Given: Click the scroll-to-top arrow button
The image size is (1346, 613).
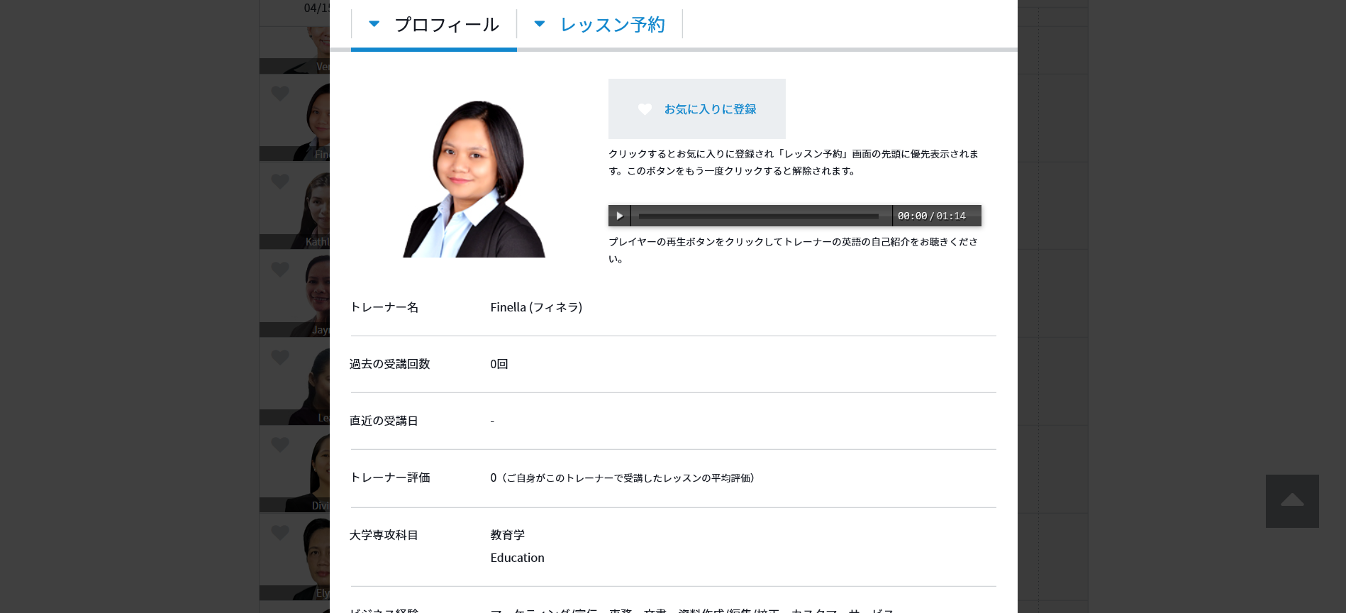Looking at the screenshot, I should (x=1291, y=501).
